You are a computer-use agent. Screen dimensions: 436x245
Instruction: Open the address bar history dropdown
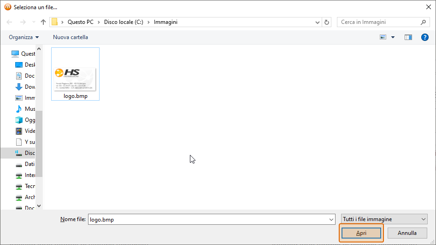point(317,22)
